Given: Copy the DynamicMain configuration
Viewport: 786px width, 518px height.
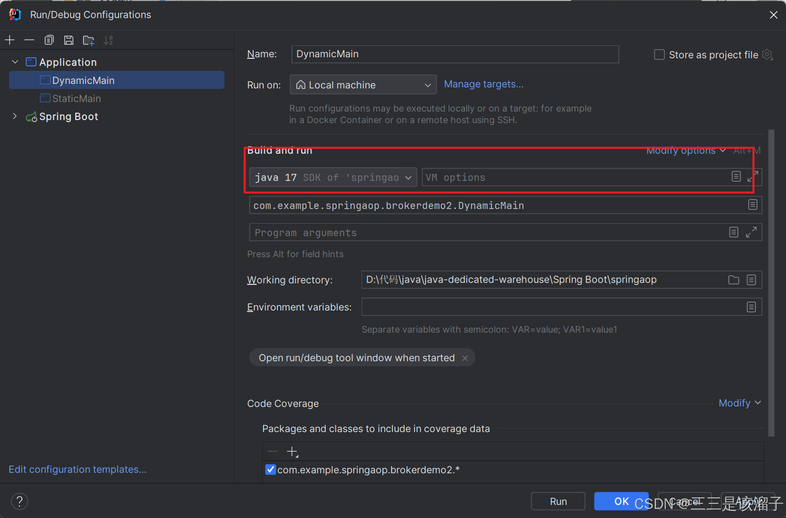Looking at the screenshot, I should point(49,40).
